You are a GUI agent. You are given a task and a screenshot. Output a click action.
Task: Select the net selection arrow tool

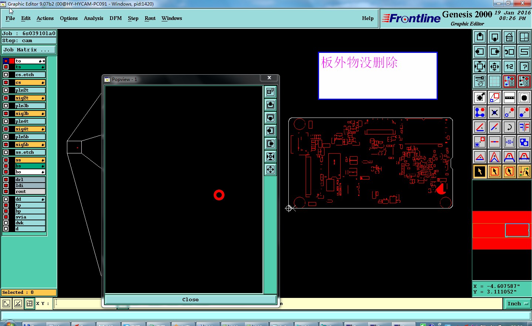coord(524,172)
